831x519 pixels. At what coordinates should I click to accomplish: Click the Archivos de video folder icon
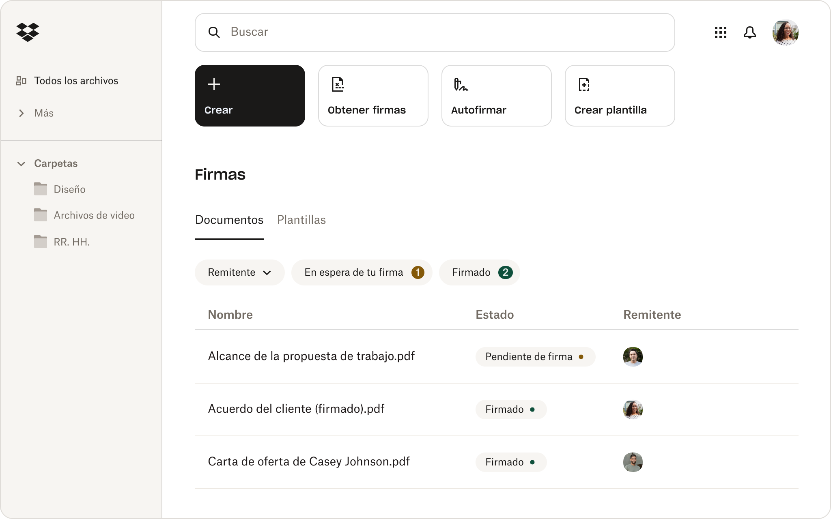click(x=40, y=214)
